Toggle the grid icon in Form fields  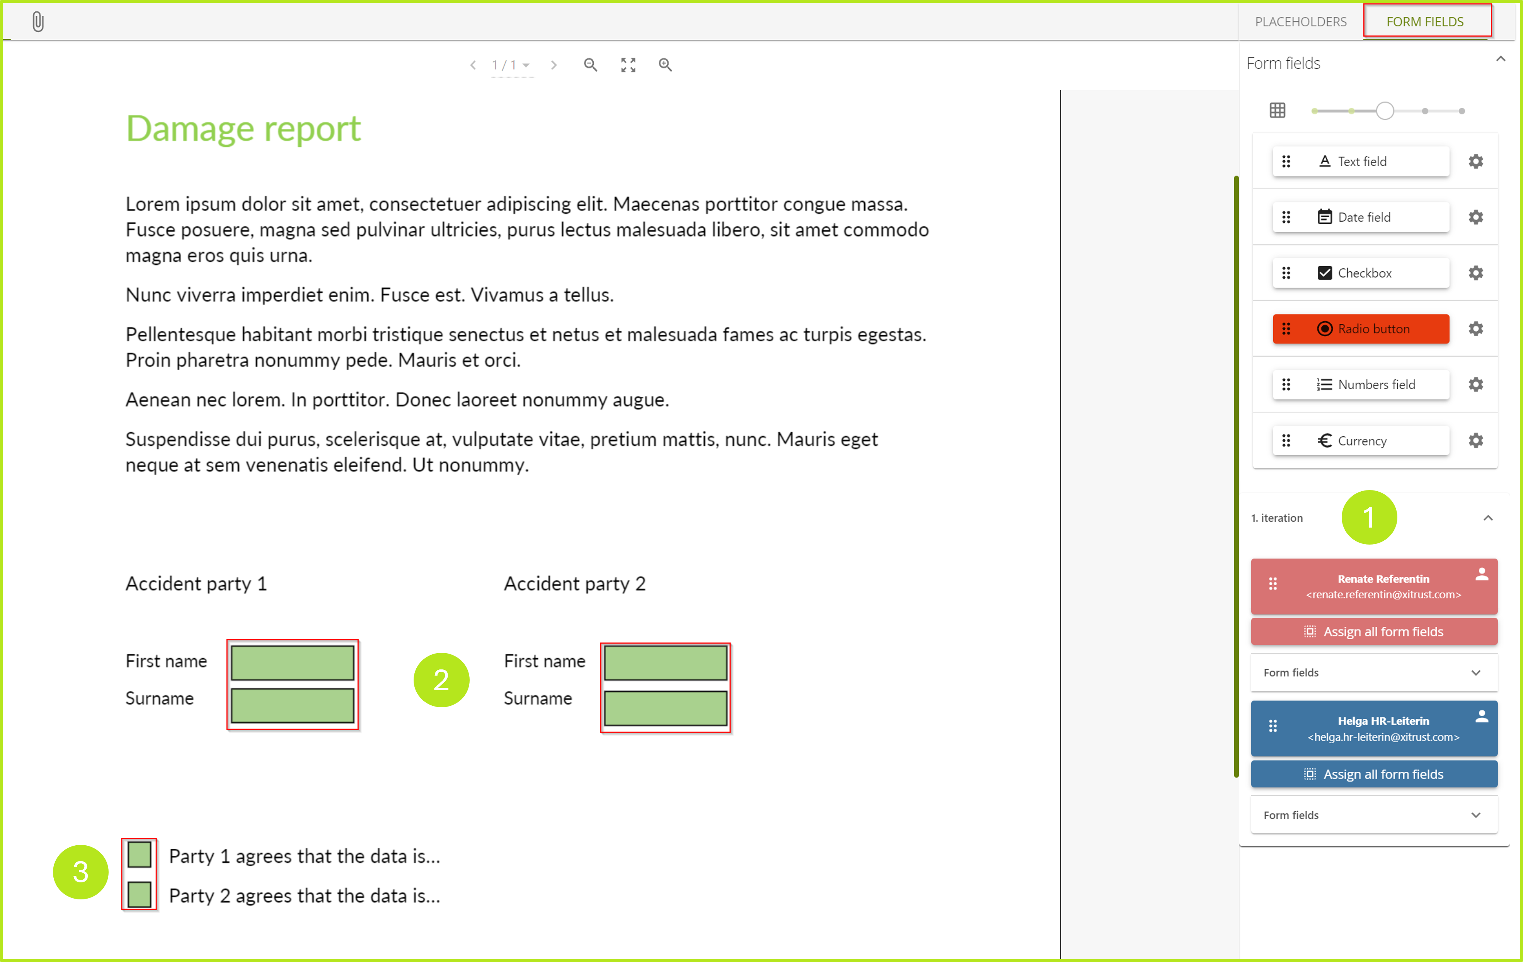[1277, 110]
